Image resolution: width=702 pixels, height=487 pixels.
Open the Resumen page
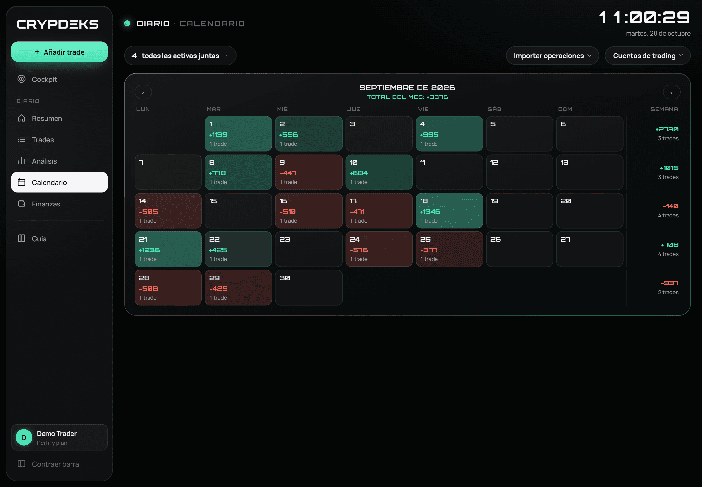point(59,118)
